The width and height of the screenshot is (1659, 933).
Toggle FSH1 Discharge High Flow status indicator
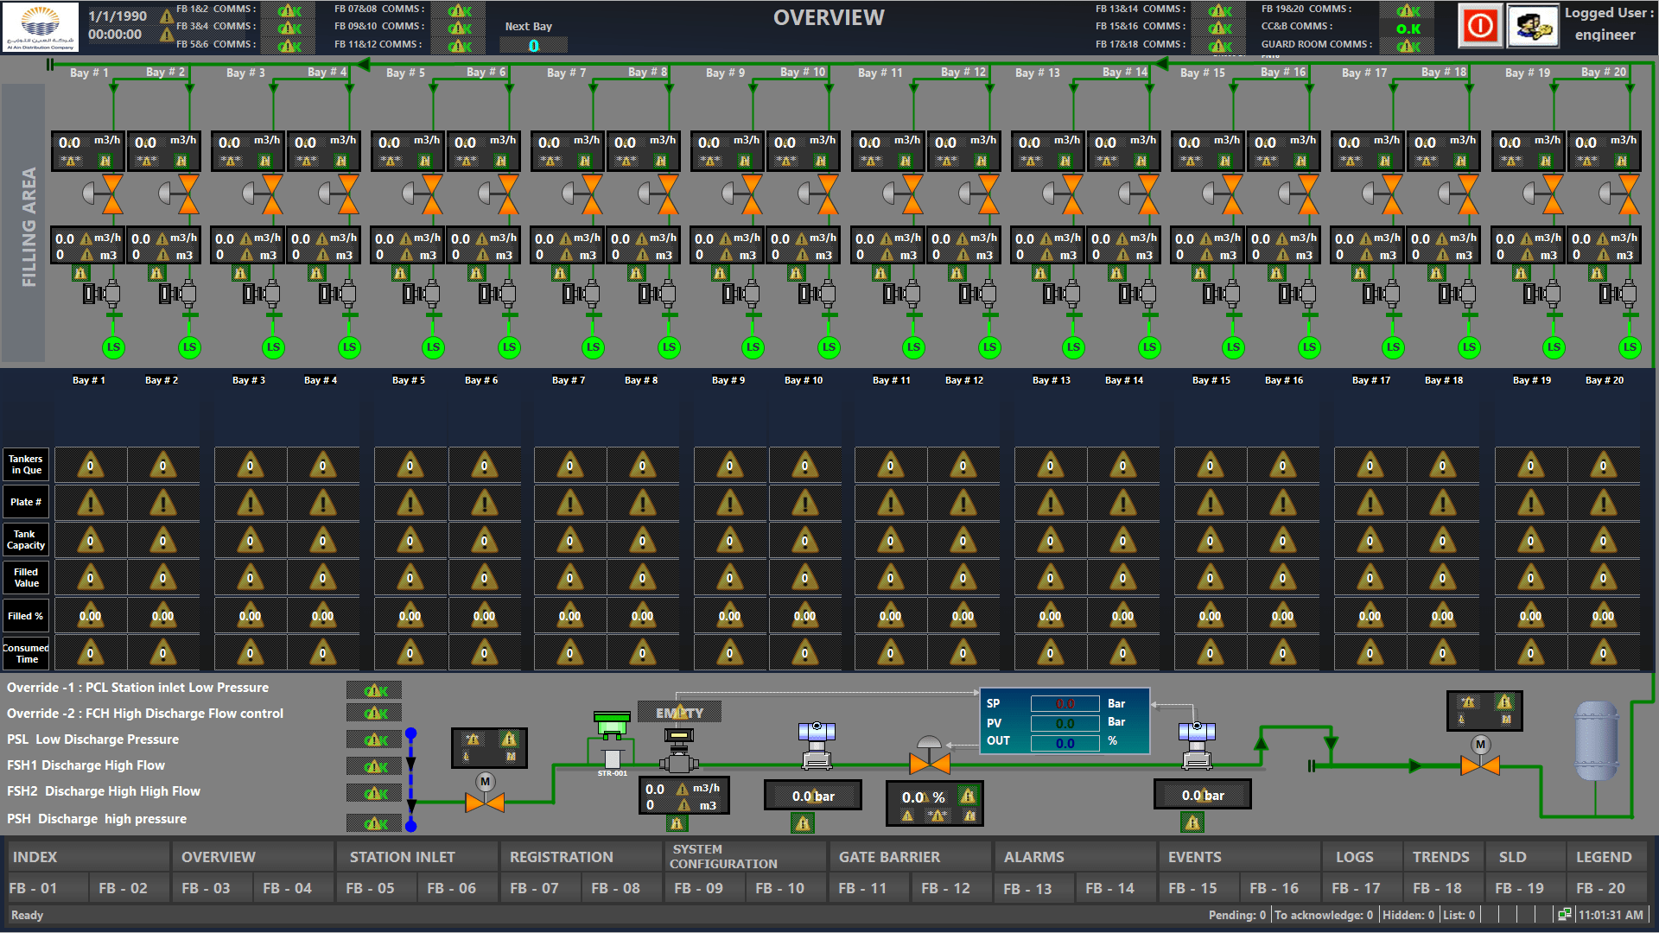[x=374, y=766]
